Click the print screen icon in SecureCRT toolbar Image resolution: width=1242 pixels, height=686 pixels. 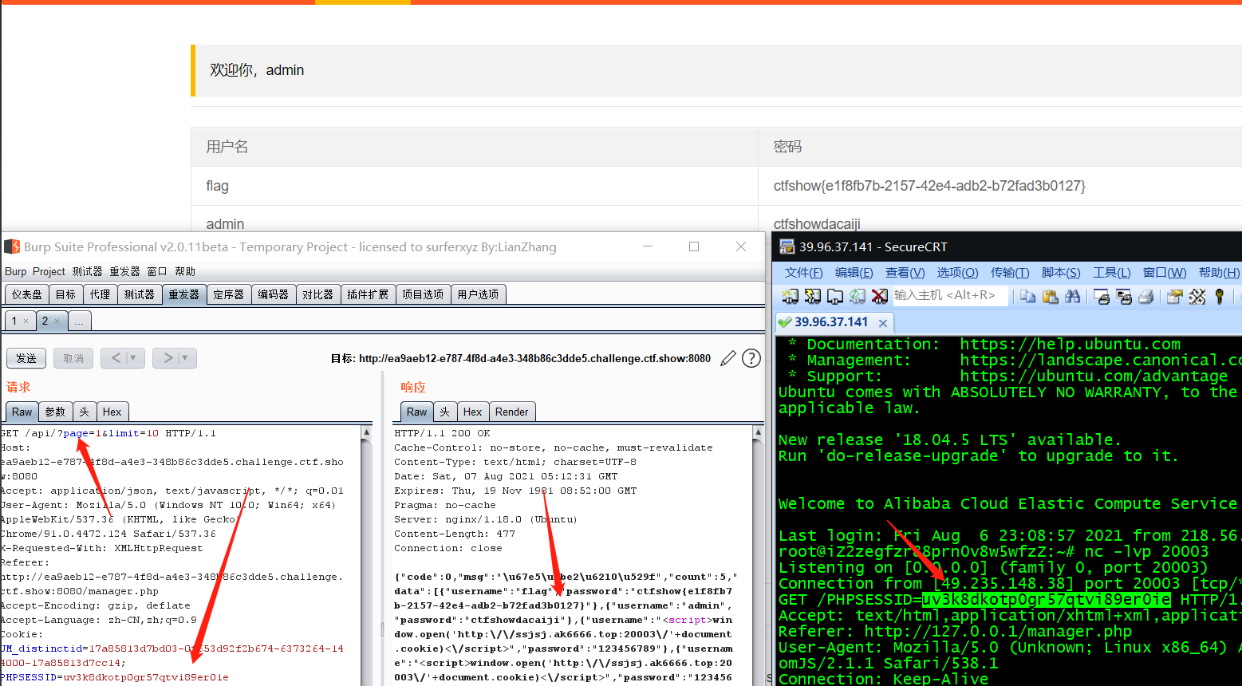pyautogui.click(x=1102, y=296)
